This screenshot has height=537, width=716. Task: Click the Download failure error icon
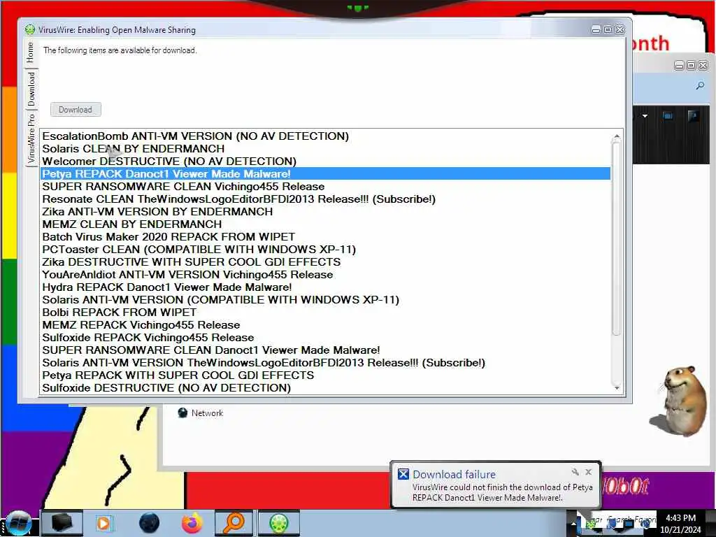[x=403, y=474]
